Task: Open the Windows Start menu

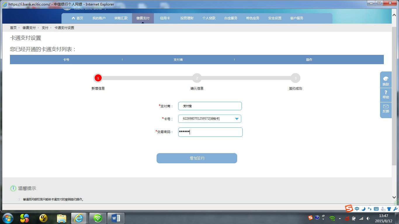Action: coord(8,218)
